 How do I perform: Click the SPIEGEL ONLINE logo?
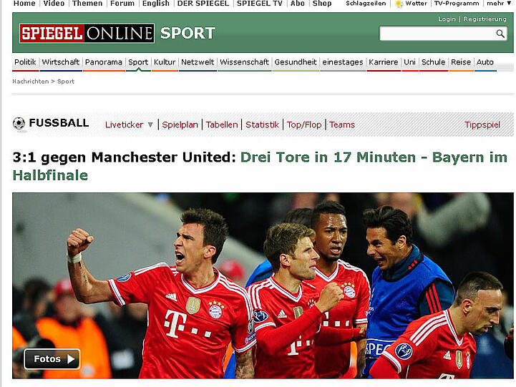(87, 33)
